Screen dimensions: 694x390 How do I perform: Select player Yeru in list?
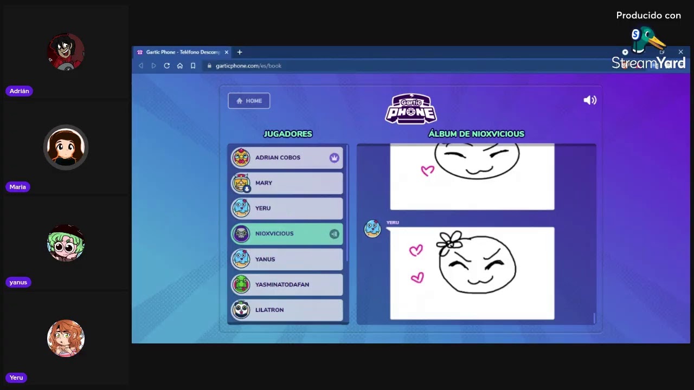tap(287, 208)
